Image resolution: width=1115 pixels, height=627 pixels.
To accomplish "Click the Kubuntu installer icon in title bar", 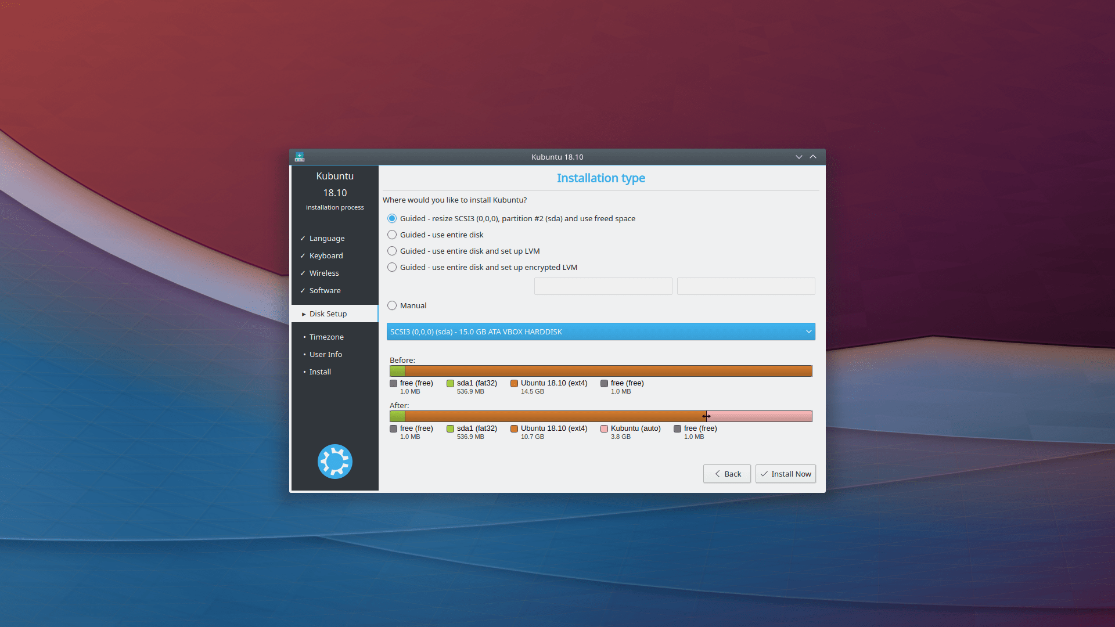I will click(300, 157).
